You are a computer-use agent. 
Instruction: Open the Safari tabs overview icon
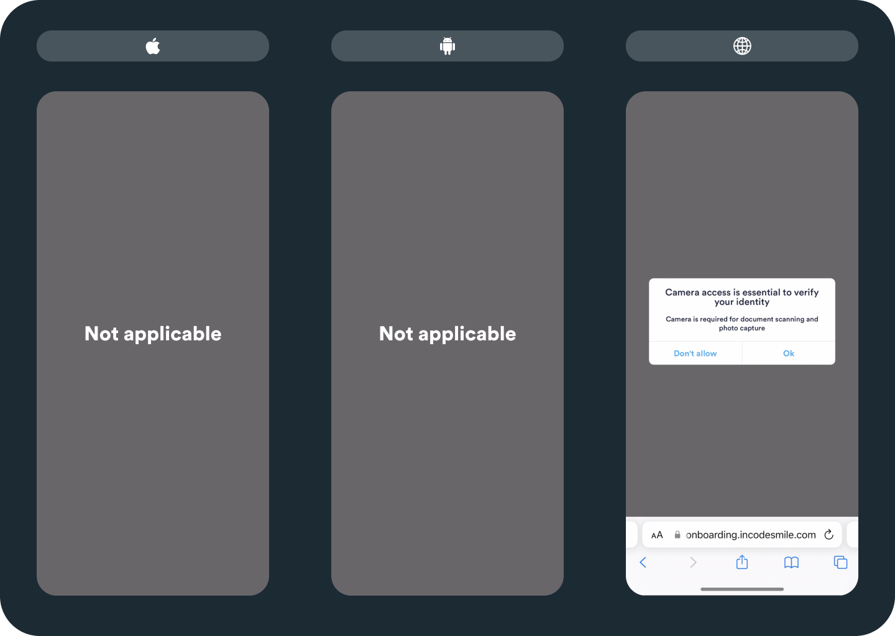click(x=840, y=562)
